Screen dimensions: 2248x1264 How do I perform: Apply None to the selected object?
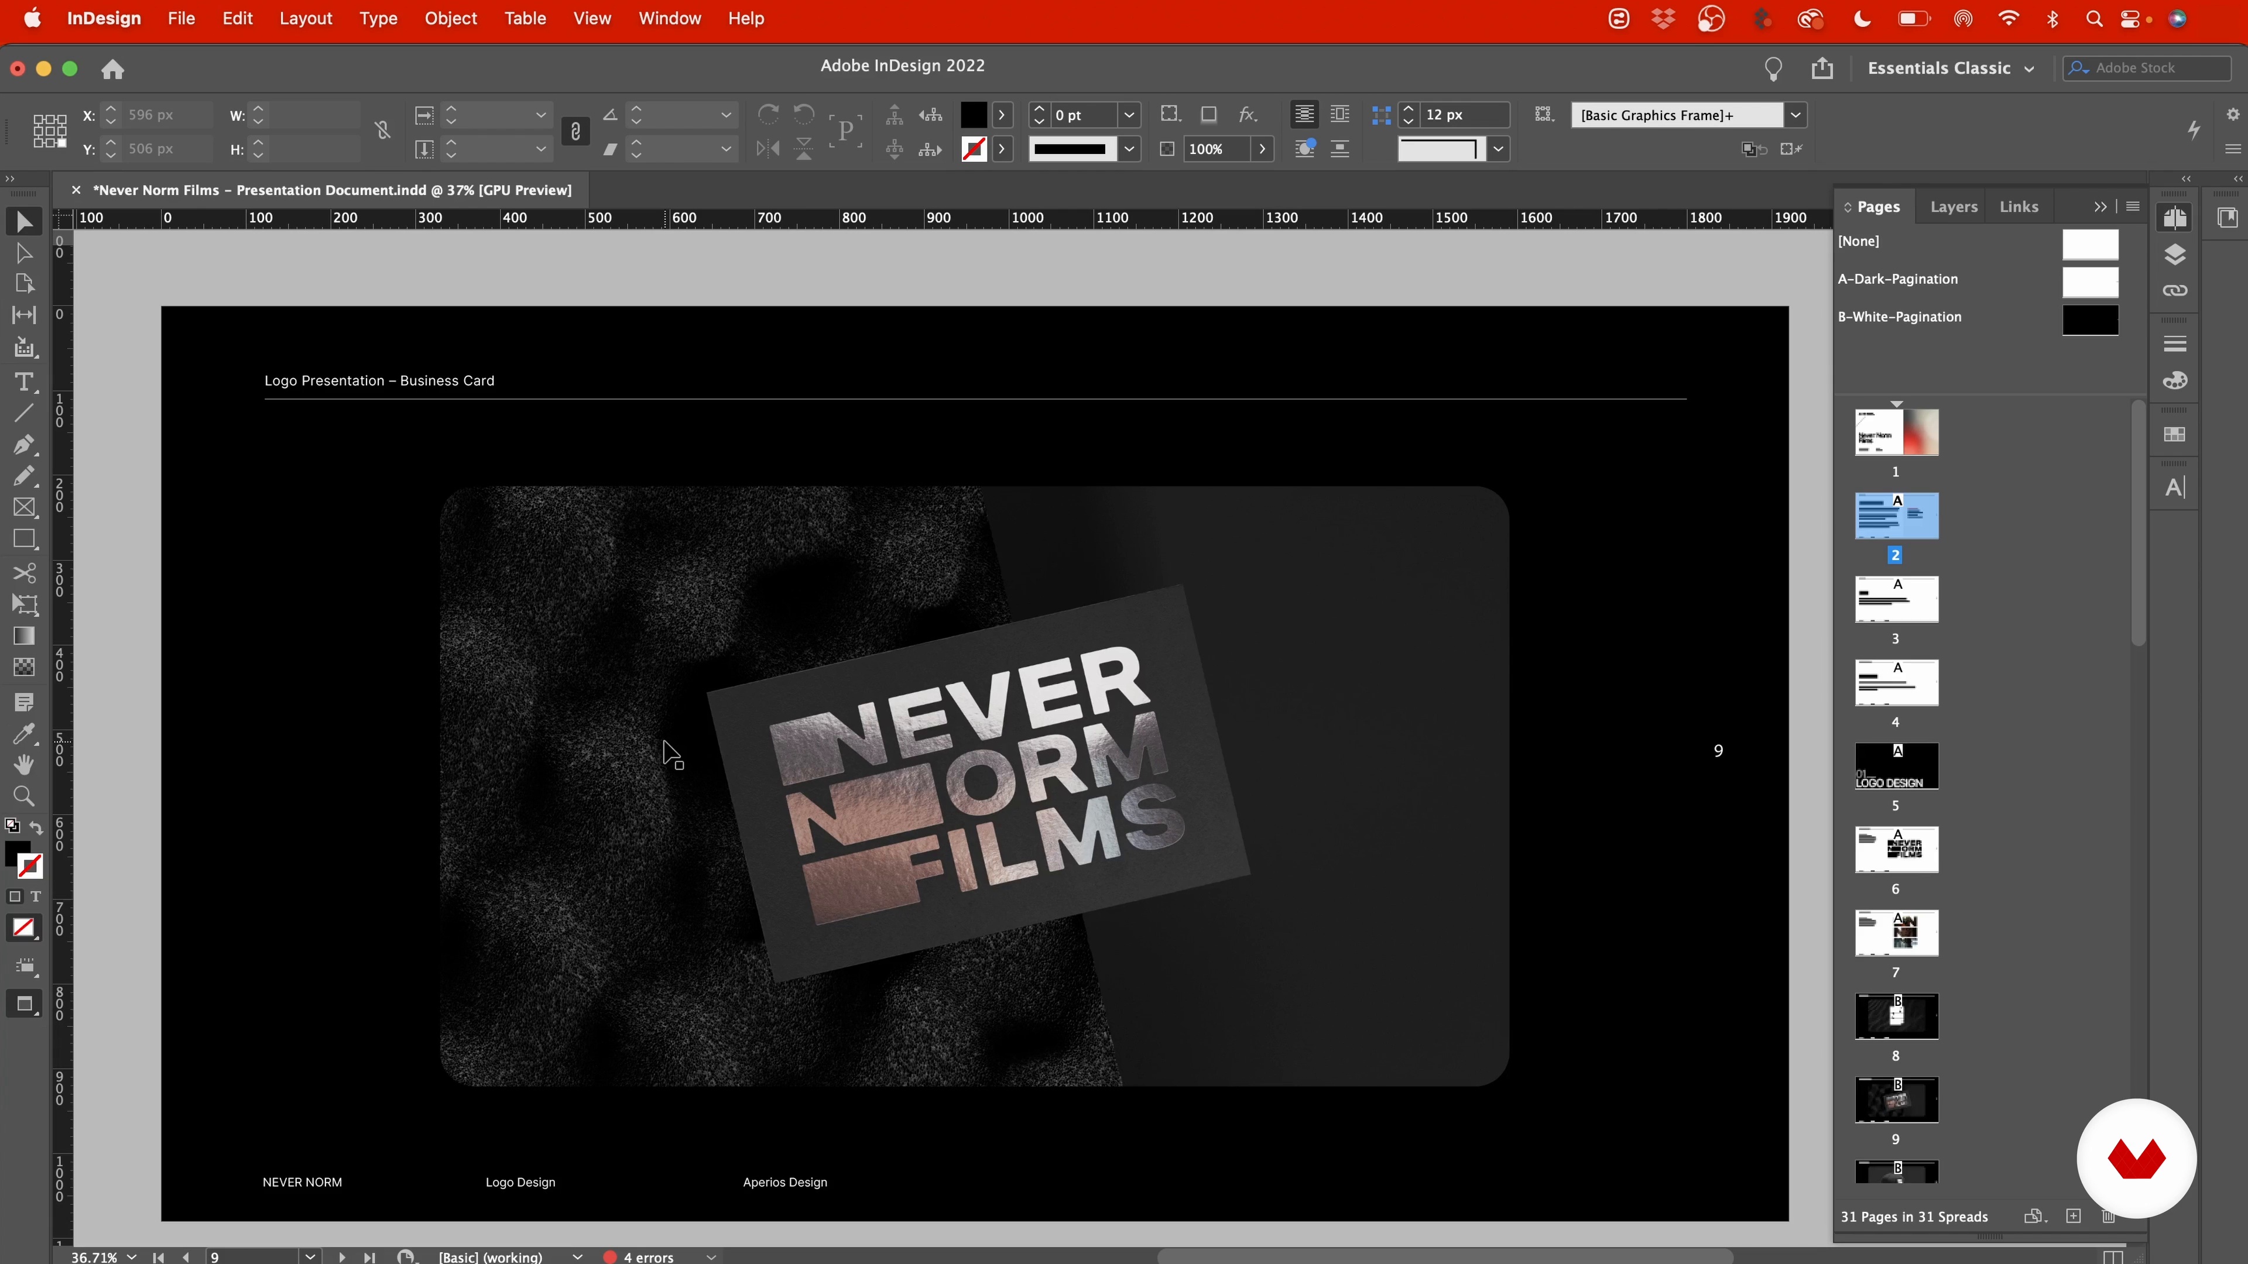23,928
